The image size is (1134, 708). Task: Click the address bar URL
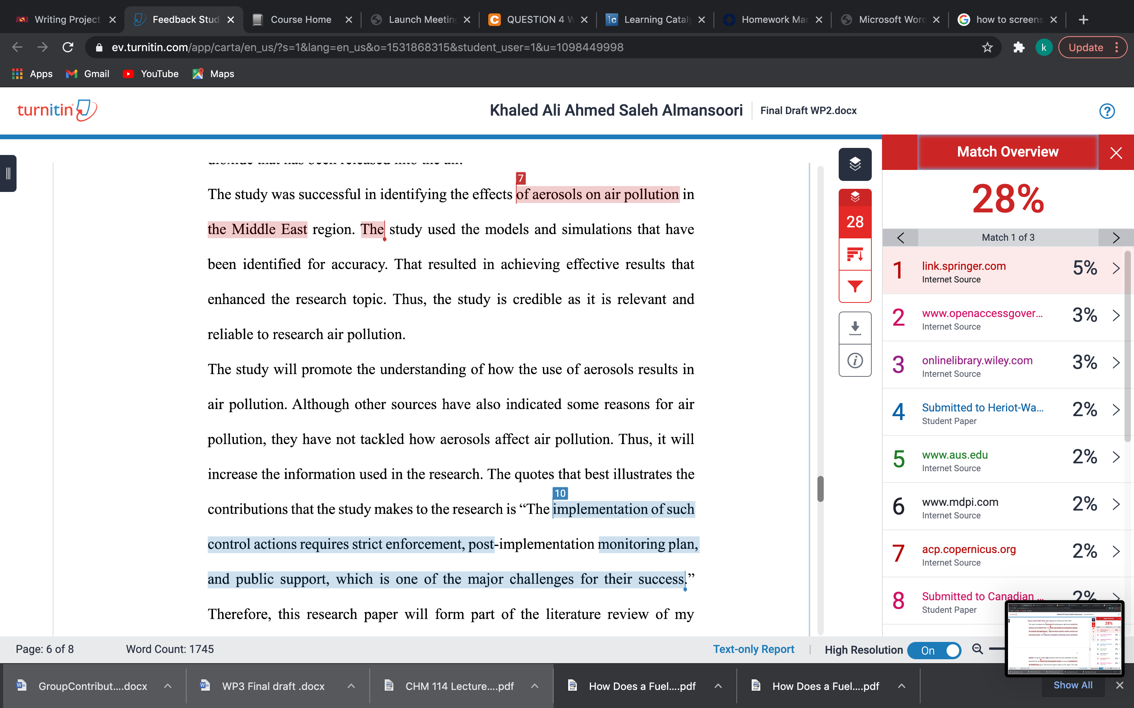click(x=367, y=47)
